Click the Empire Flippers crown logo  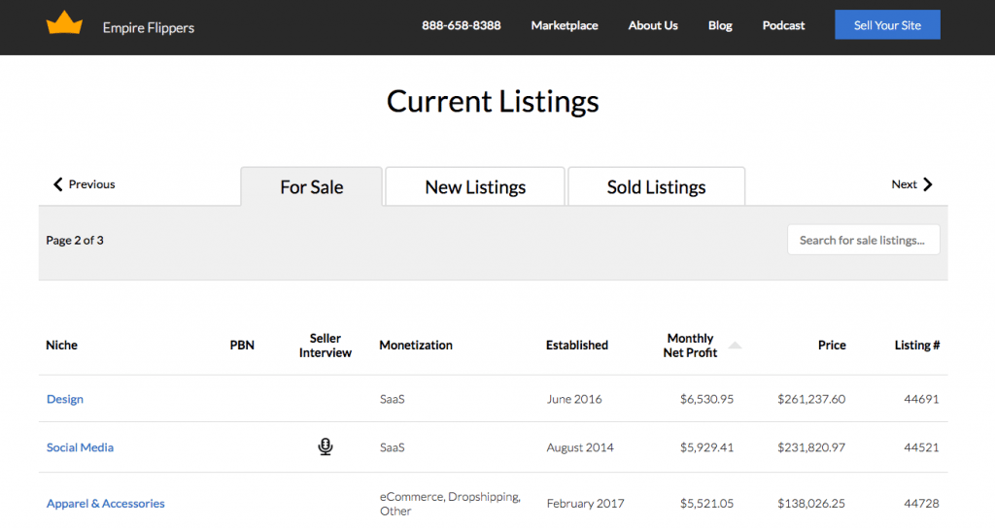pos(64,23)
